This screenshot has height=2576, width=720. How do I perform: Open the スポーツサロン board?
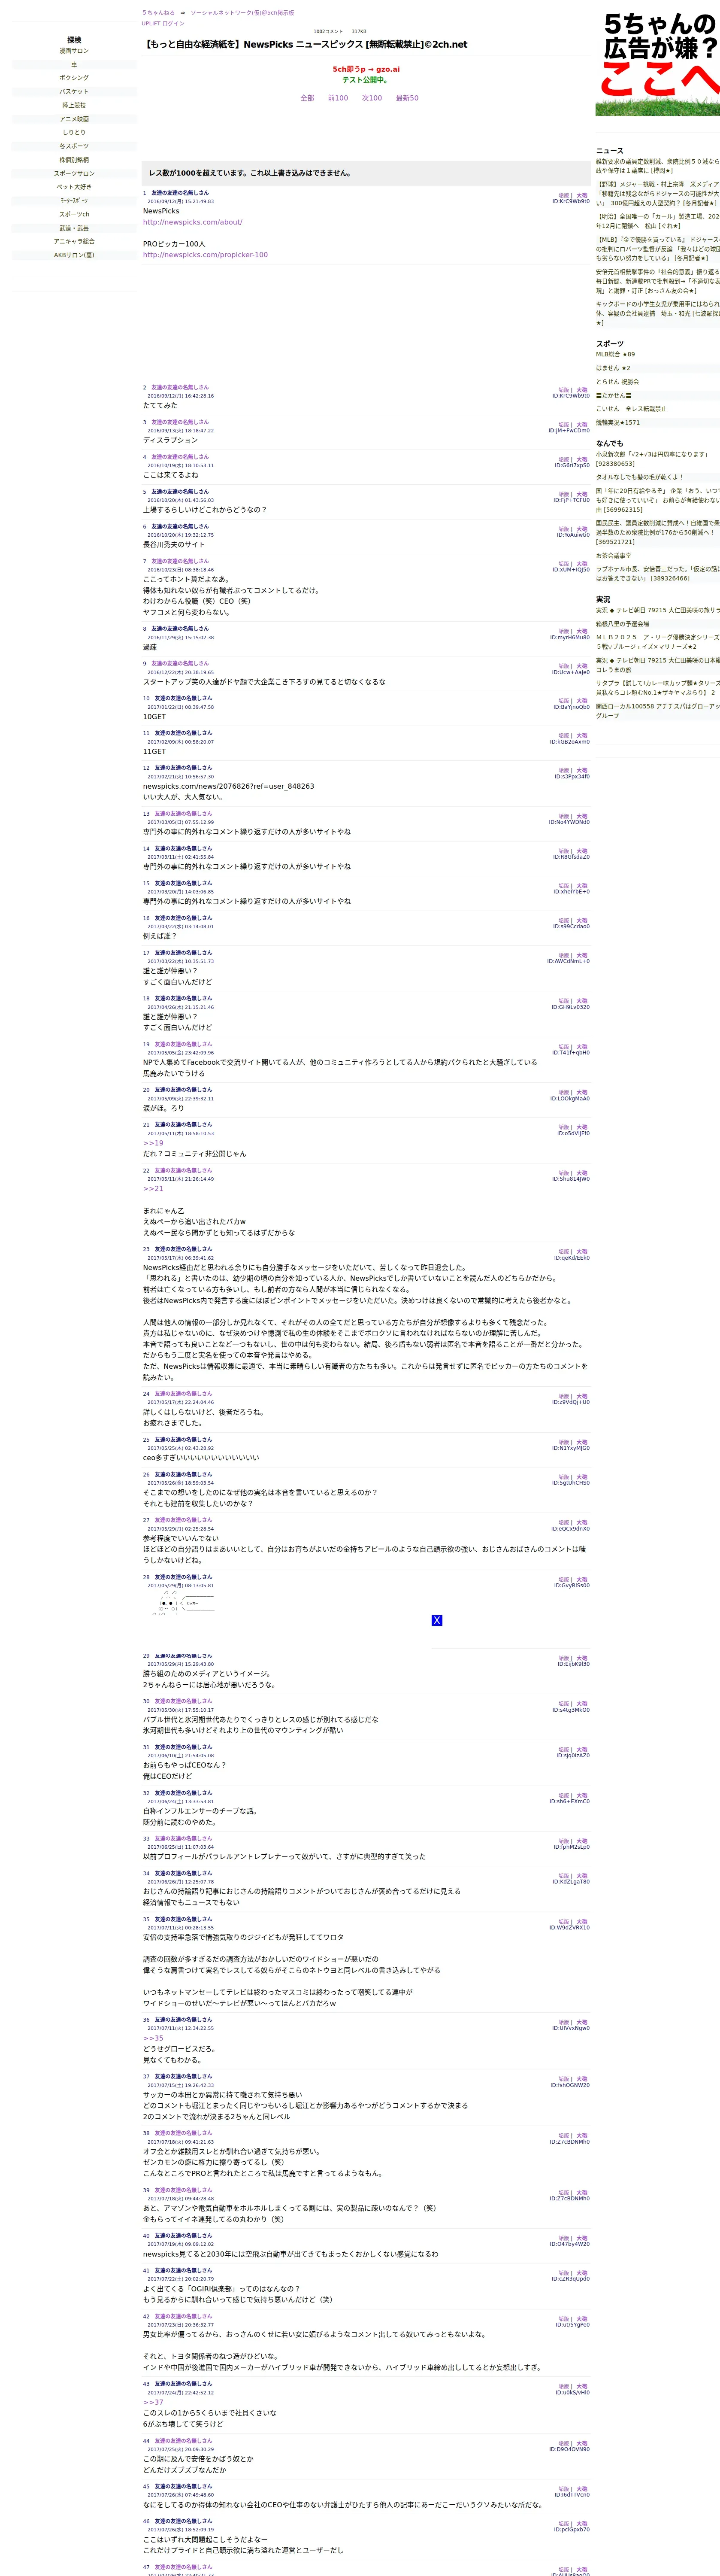pos(74,173)
